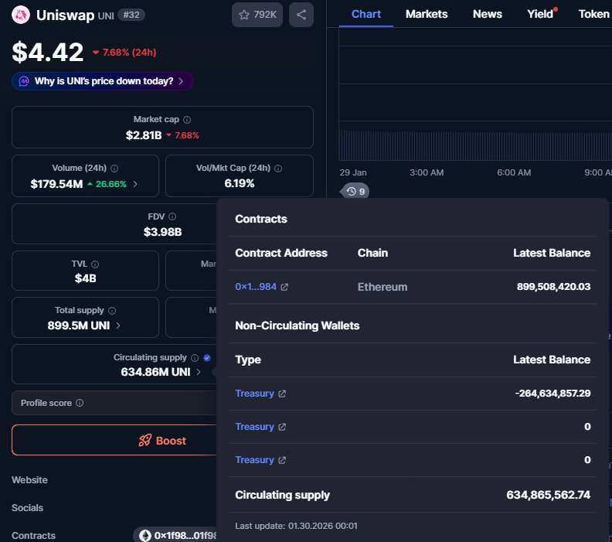Open external link icon beside 0x1...984
The height and width of the screenshot is (542, 612).
click(x=284, y=287)
